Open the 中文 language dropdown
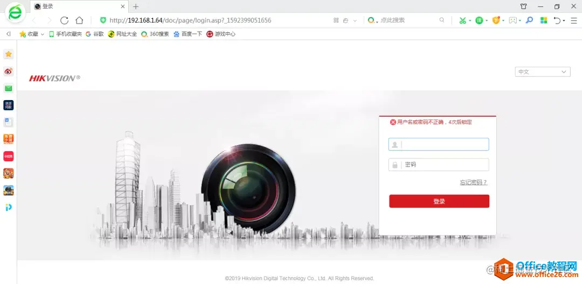This screenshot has width=582, height=284. coord(543,72)
